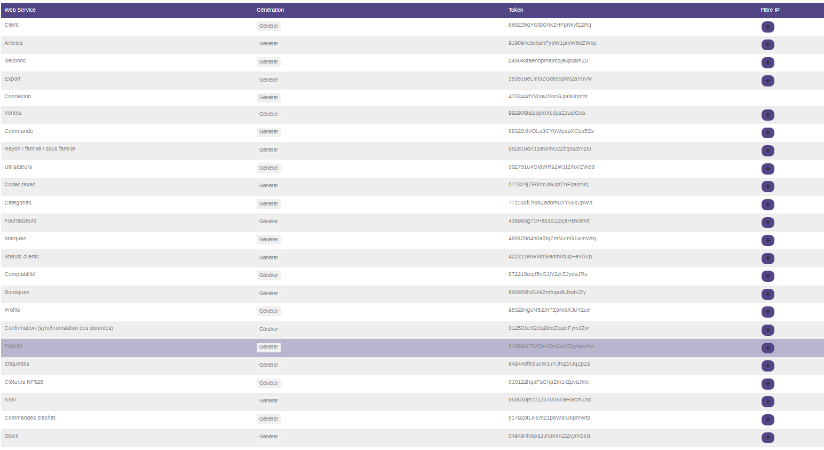Click the plus icon for Export row
Image resolution: width=824 pixels, height=450 pixels.
click(x=767, y=81)
